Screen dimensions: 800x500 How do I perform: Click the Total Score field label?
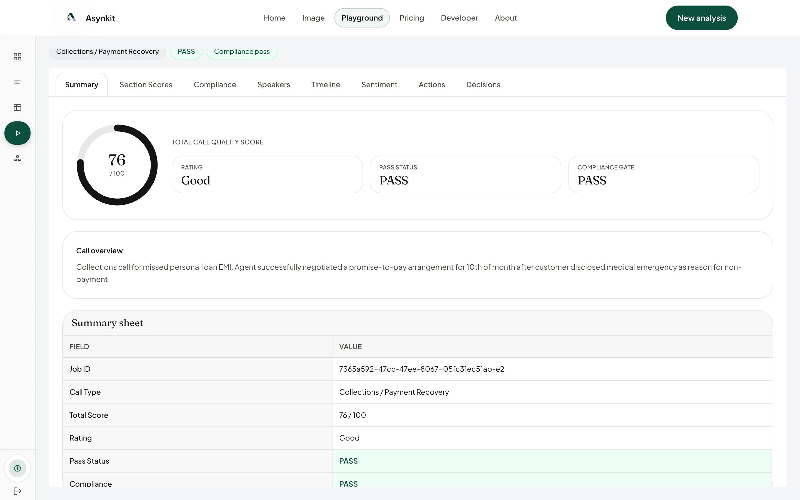tap(89, 415)
